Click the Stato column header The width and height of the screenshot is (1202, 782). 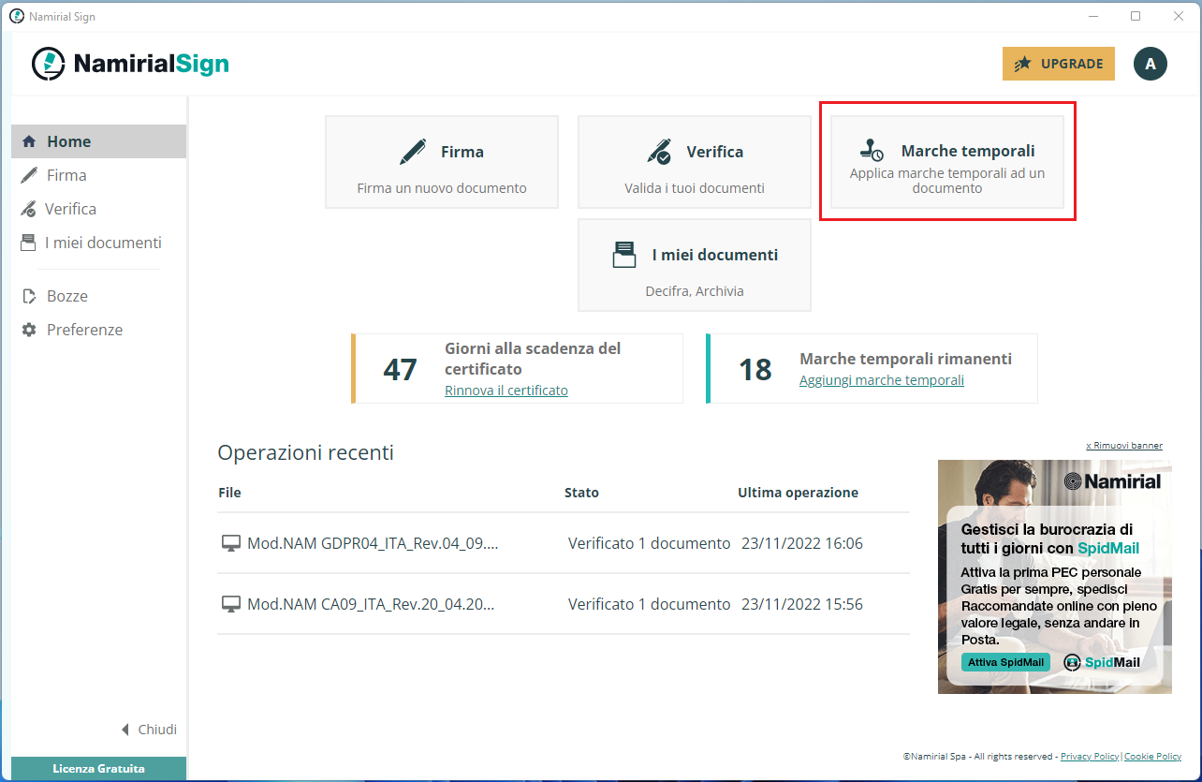pos(581,493)
